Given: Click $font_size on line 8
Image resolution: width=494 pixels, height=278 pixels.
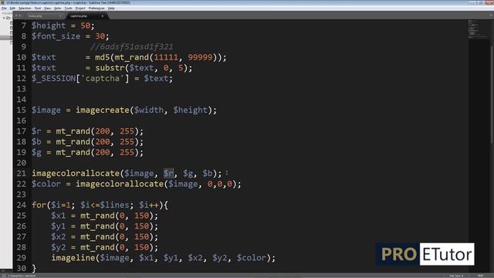Looking at the screenshot, I should [56, 36].
